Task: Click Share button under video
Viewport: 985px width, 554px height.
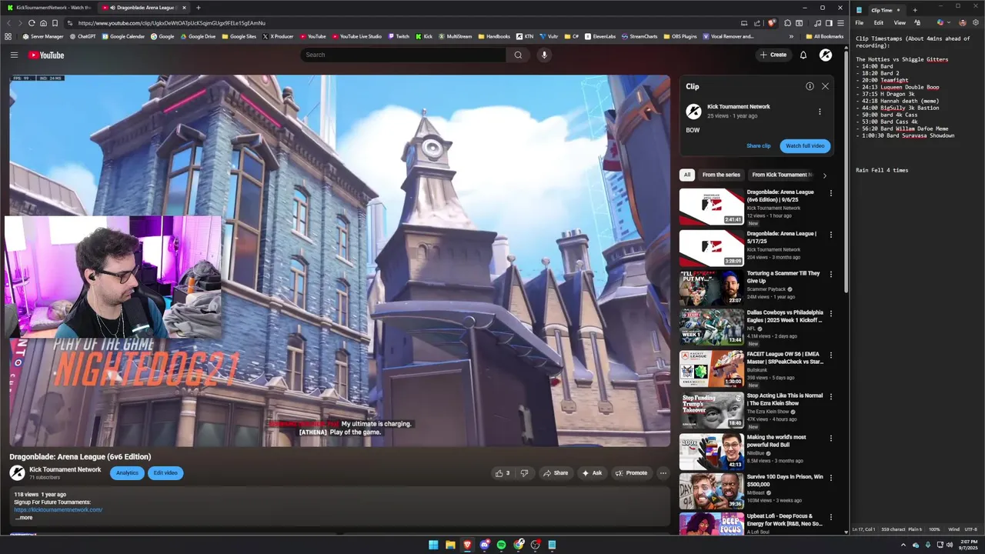Action: [x=556, y=473]
